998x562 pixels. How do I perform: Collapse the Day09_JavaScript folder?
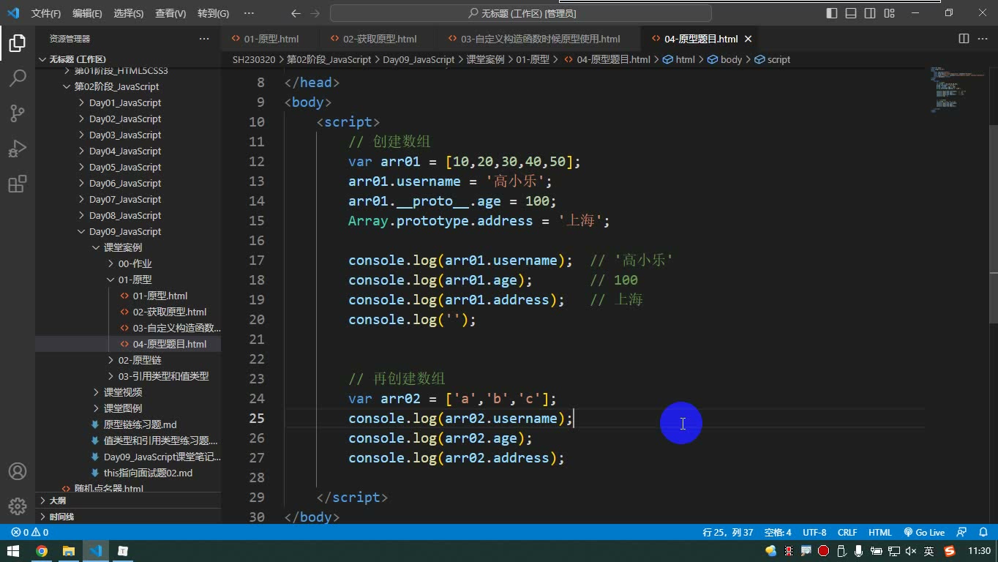(125, 232)
